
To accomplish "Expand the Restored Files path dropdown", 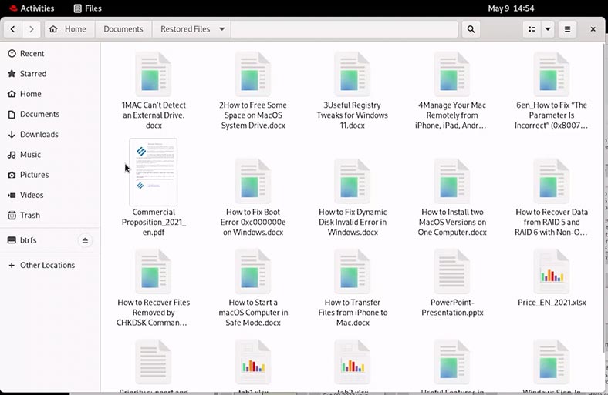I will point(222,29).
